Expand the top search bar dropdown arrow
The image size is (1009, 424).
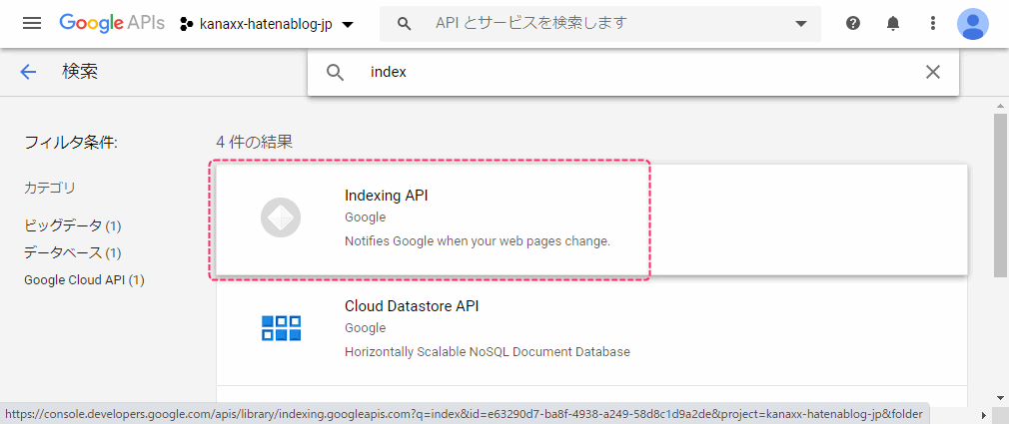801,24
